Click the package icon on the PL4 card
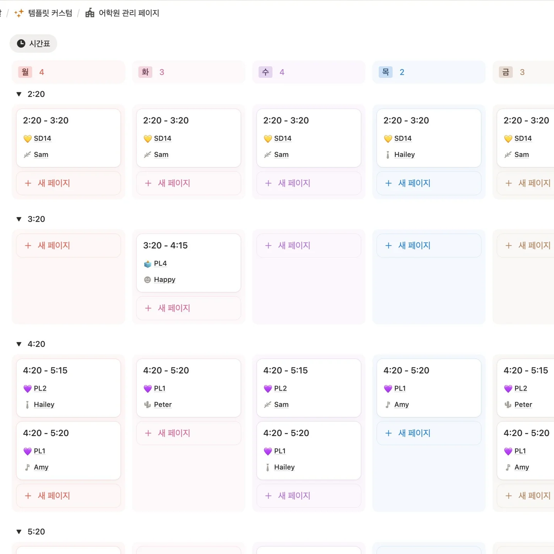Viewport: 554px width, 554px height. tap(148, 263)
